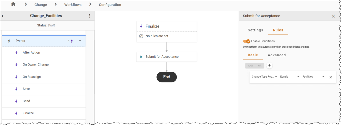The image size is (342, 125).
Task: Switch to the Settings tab
Action: tap(255, 30)
